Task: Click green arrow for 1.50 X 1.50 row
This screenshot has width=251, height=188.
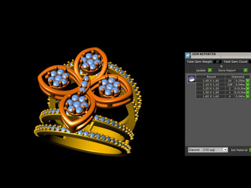Action: tap(248, 92)
